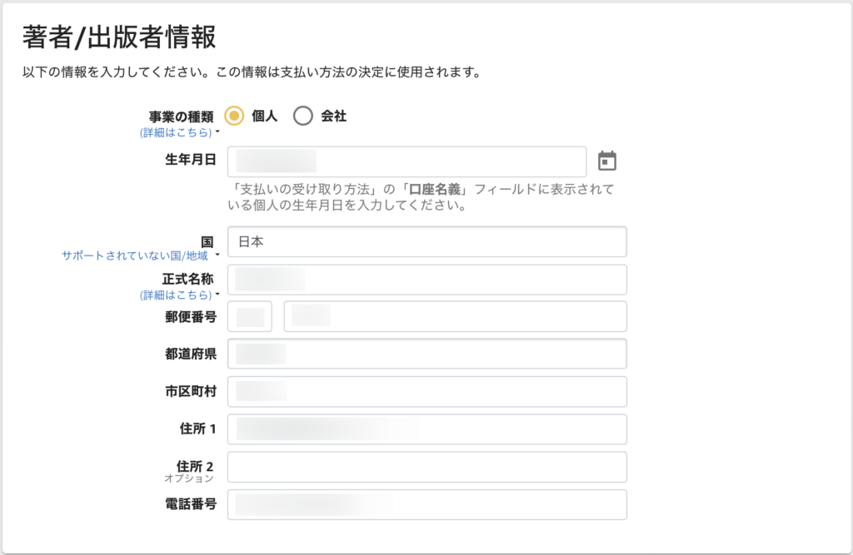Open the 国 field showing 日本
The width and height of the screenshot is (853, 555).
(426, 241)
